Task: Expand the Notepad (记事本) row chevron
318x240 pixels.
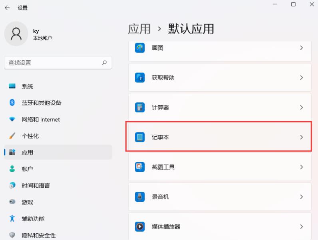Action: (302, 137)
